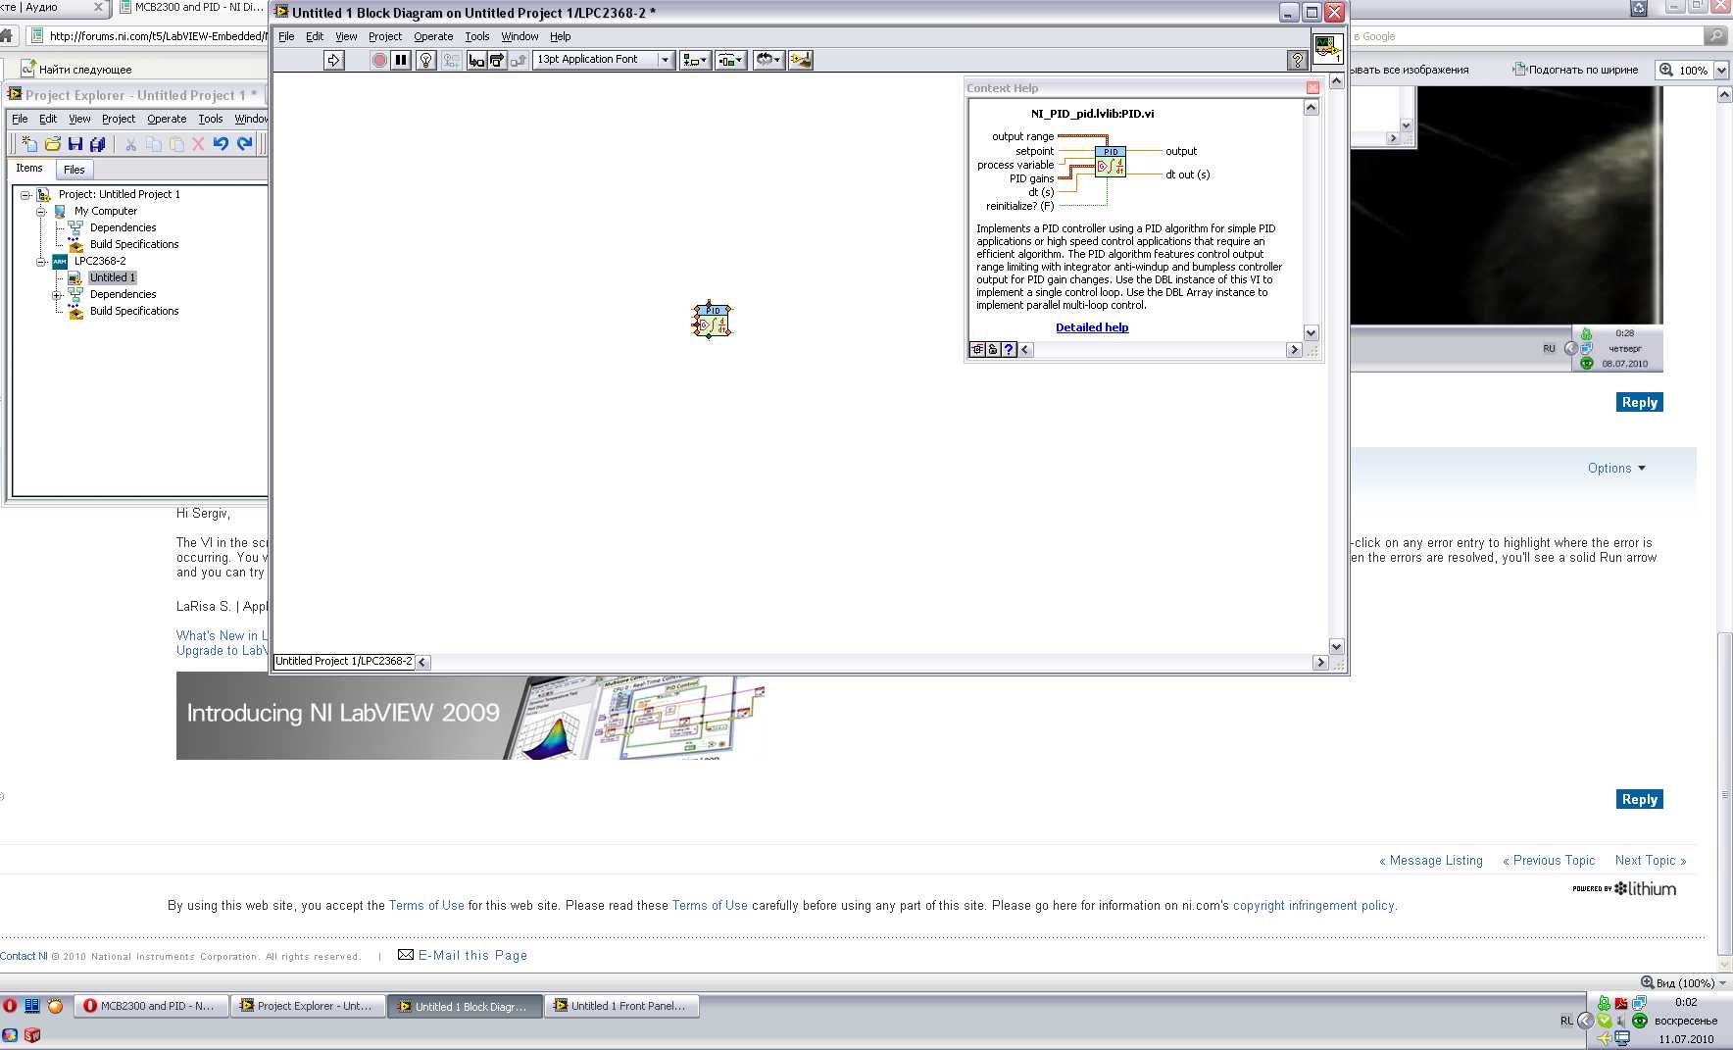Screen dimensions: 1733x1050
Task: Open browser zoom 100% dropdown
Action: [1721, 70]
